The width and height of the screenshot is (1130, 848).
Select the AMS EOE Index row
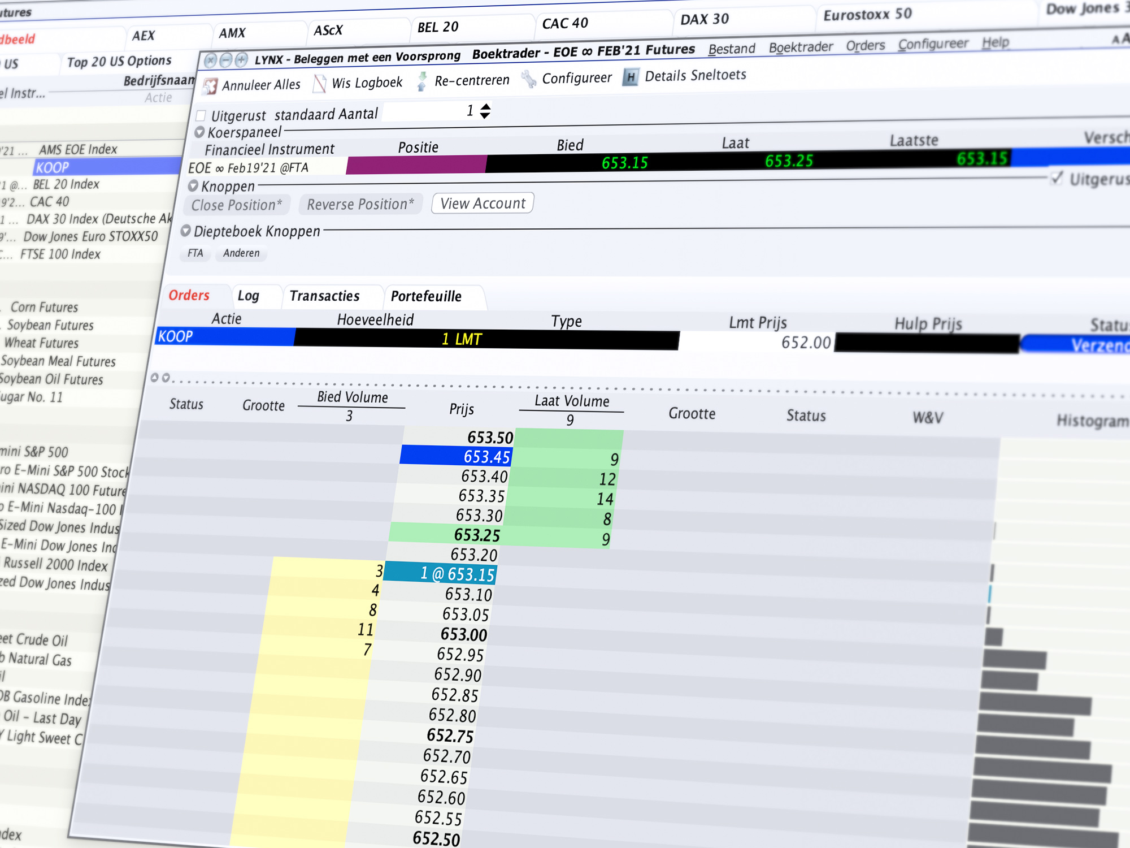point(78,149)
